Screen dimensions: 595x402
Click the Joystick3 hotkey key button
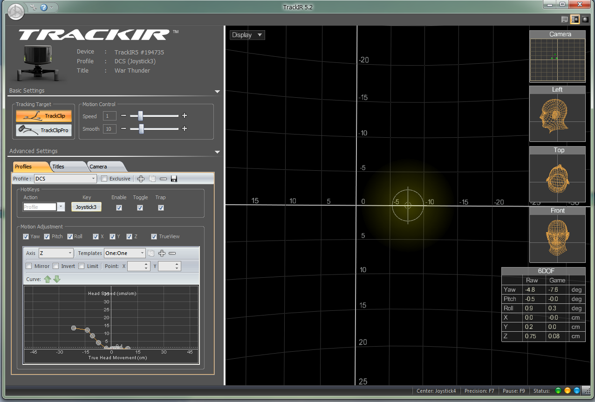pos(86,207)
